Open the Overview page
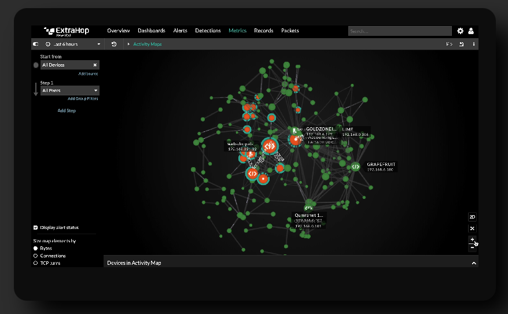Screen dimensions: 508x314 pyautogui.click(x=119, y=31)
